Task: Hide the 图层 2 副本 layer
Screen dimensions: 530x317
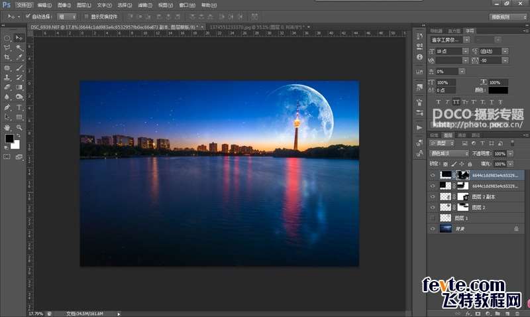Action: tap(433, 196)
